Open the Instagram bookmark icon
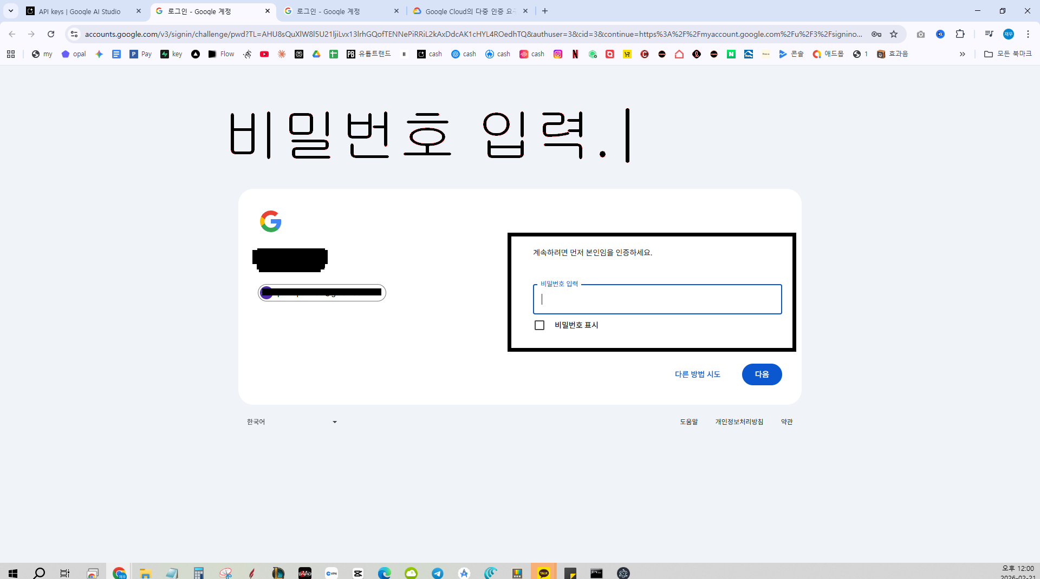The height and width of the screenshot is (579, 1040). click(x=558, y=54)
